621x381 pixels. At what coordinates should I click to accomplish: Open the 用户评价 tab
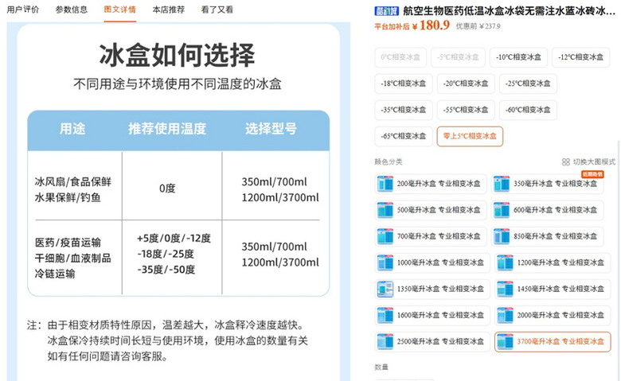[23, 10]
